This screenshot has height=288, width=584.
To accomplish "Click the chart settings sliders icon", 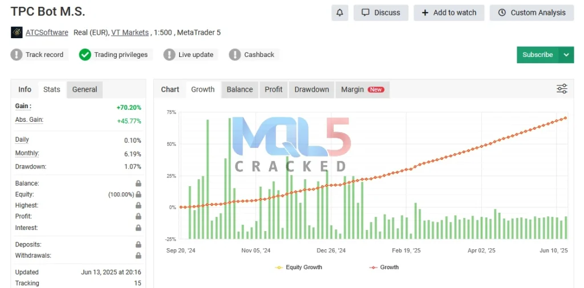I will 562,89.
